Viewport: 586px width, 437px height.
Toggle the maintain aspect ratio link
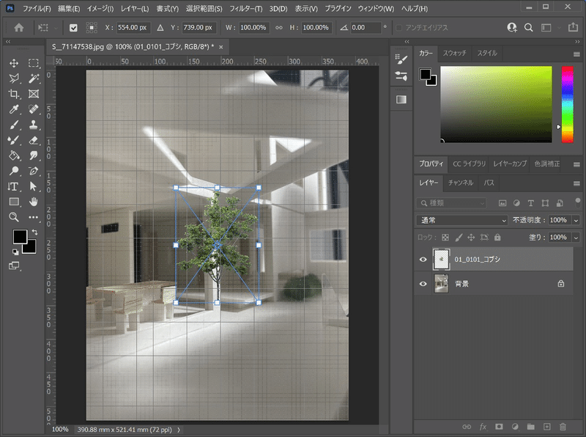coord(279,27)
